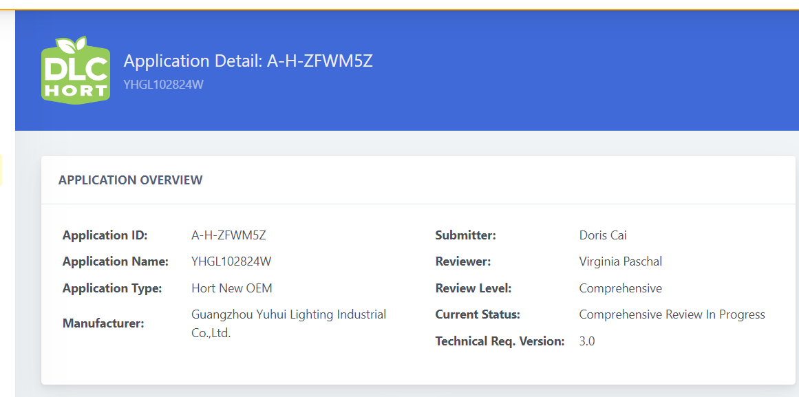Click the Application Name value YHGL102824W
The height and width of the screenshot is (397, 799).
click(x=231, y=262)
